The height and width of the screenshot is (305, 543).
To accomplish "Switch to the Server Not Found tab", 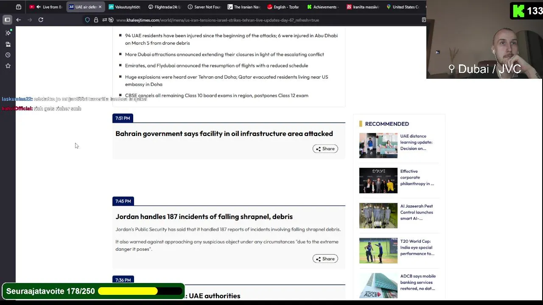I will pyautogui.click(x=204, y=7).
